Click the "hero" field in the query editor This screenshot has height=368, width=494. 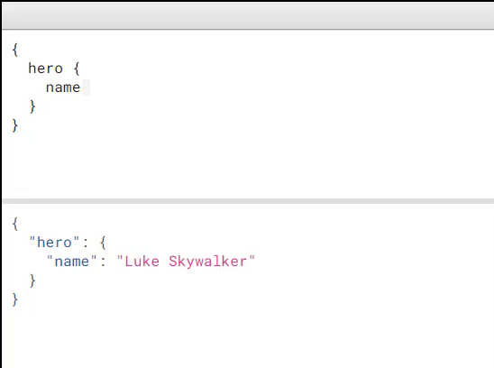click(x=46, y=69)
